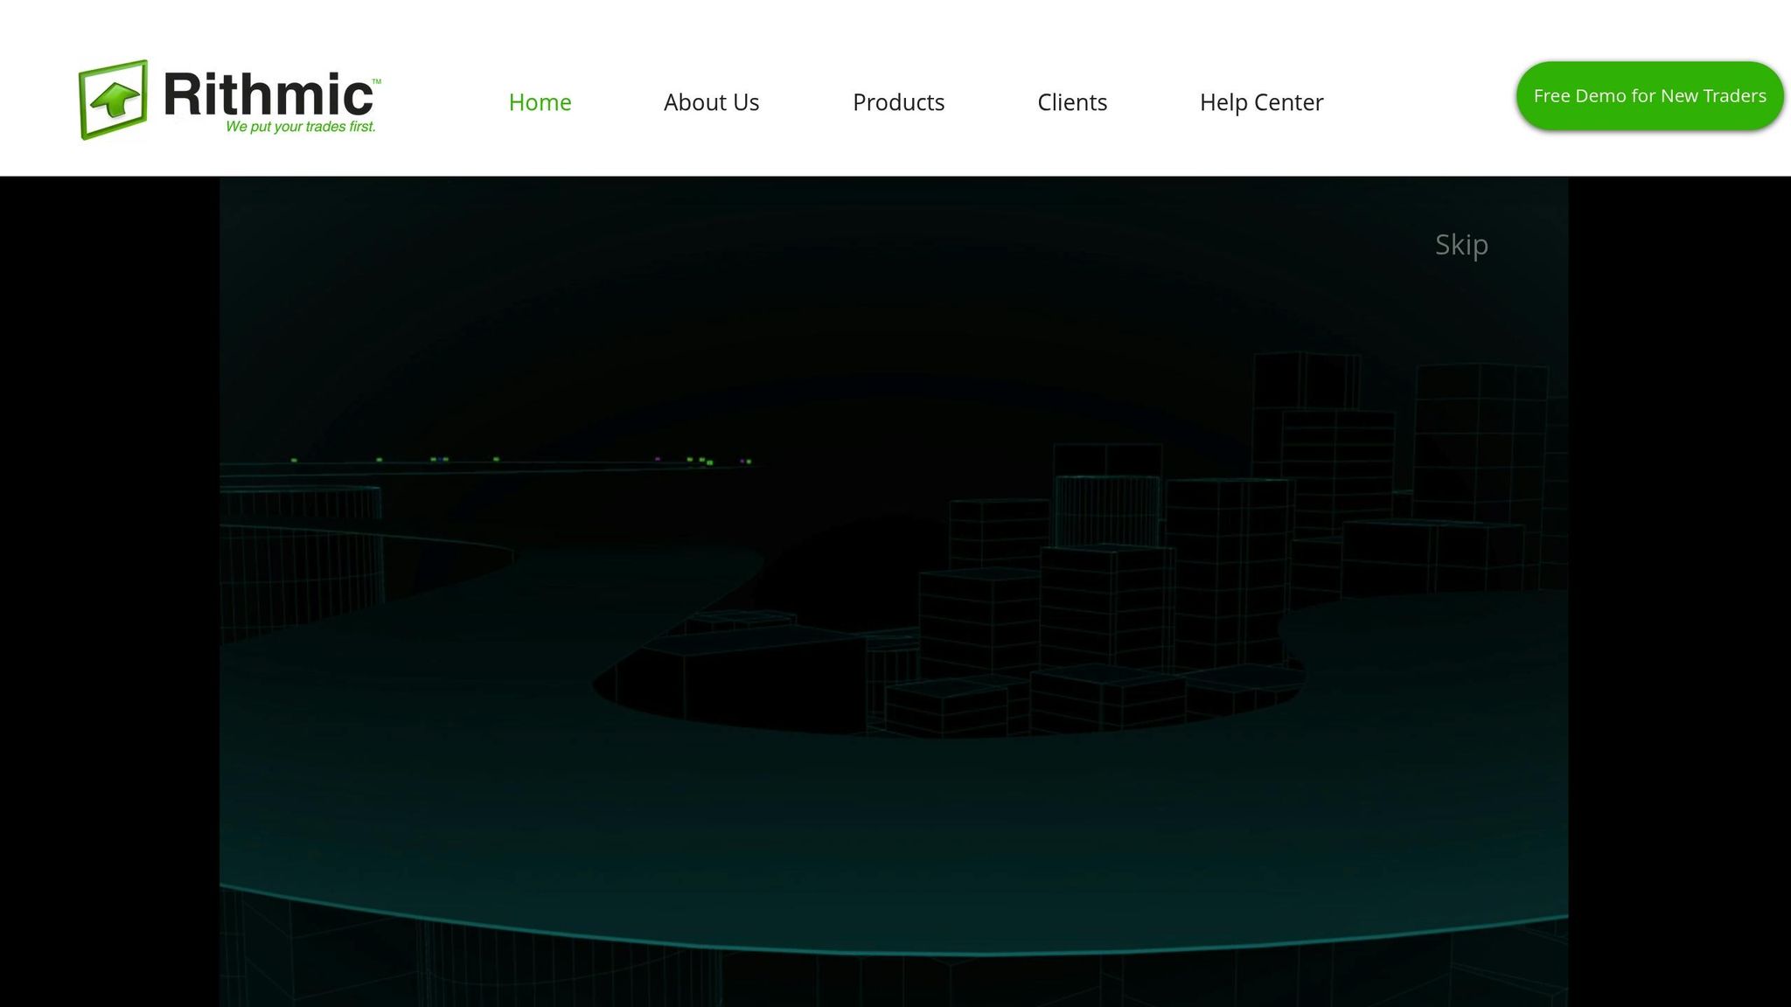Open the Help Center navigation item
The image size is (1791, 1007).
pos(1261,102)
